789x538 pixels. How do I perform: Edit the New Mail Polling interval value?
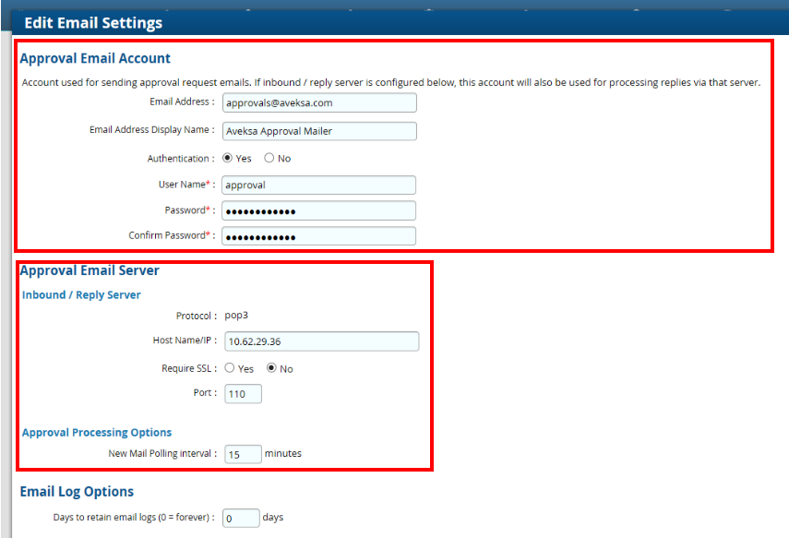(242, 453)
